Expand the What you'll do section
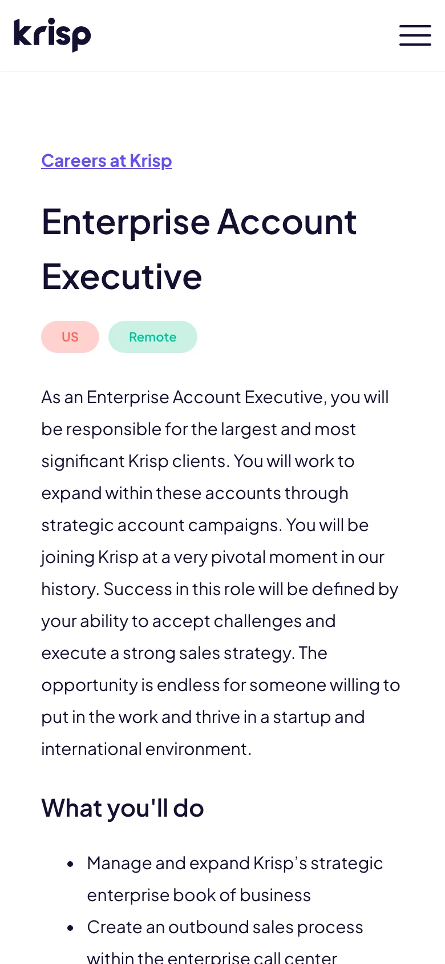The image size is (445, 964). pyautogui.click(x=122, y=808)
